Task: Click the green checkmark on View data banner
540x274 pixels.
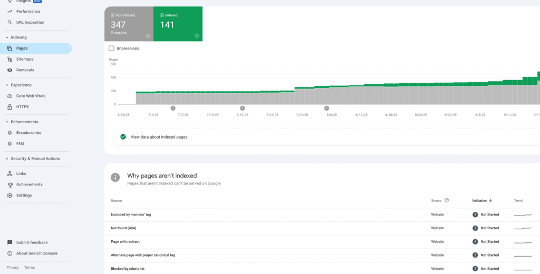Action: tap(123, 136)
